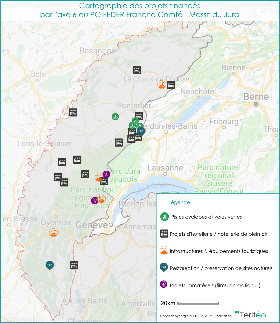Viewport: 280px width, 323px height.
Task: Open the purple marker near Parc Jura vaudois
Action: pos(106,174)
